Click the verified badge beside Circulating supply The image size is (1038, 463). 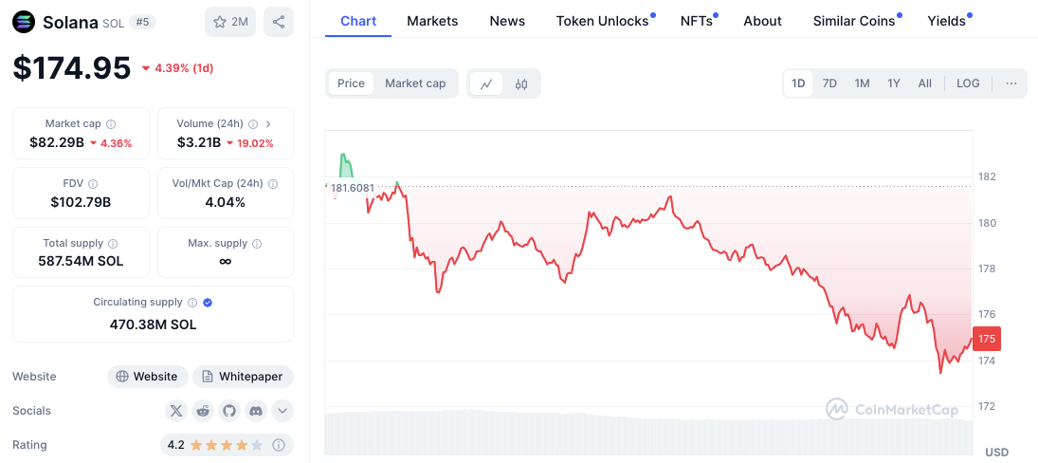click(x=208, y=303)
